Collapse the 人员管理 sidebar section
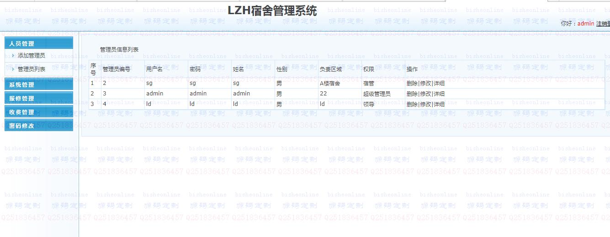The image size is (610, 237). (39, 43)
